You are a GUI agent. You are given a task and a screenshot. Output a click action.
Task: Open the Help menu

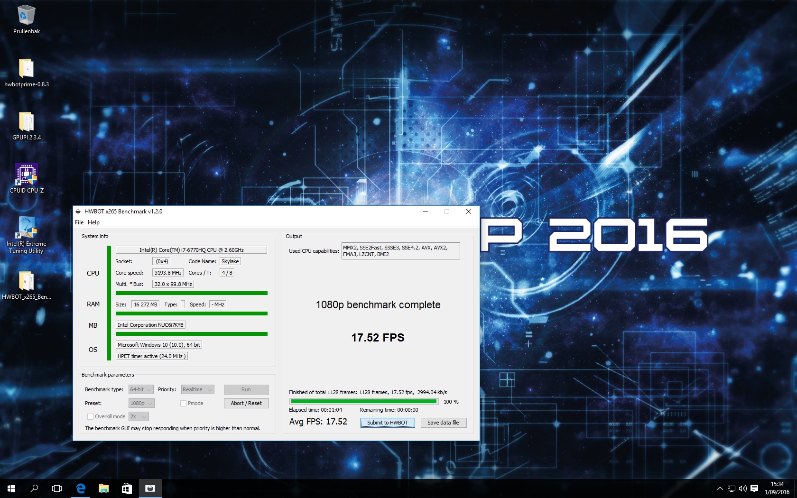[x=93, y=222]
